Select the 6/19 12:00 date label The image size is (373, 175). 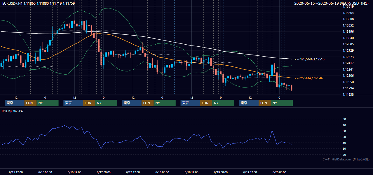[x=250, y=172]
